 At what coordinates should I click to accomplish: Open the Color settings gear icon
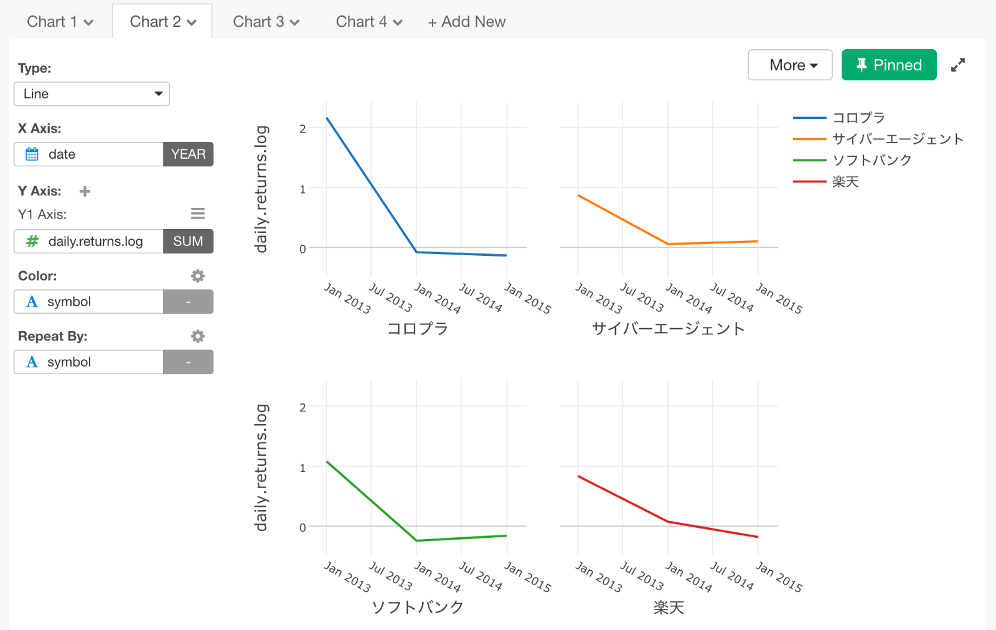click(x=198, y=276)
